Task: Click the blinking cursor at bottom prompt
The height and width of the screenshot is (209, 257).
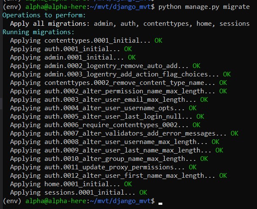Action: tap(160, 203)
